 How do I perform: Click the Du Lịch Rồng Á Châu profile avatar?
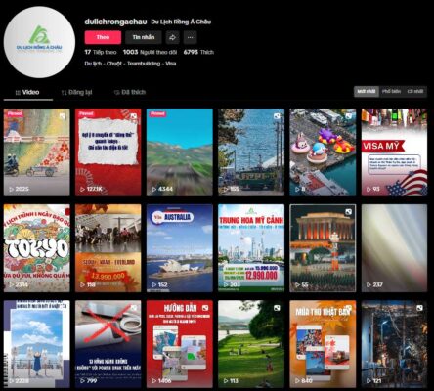click(39, 42)
